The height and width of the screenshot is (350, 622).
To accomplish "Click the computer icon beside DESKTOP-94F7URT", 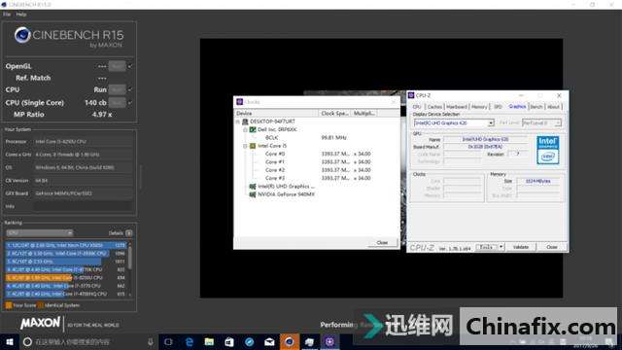I will tap(245, 122).
